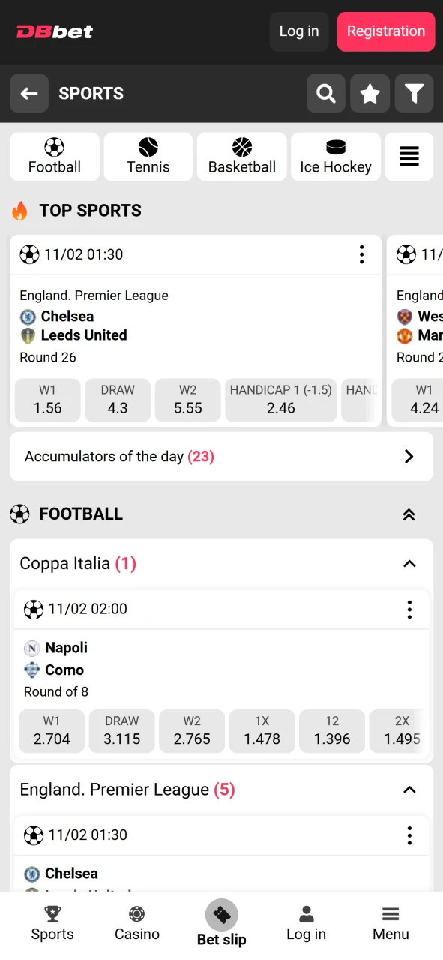Select the Tennis sport icon
Viewport: 443px width, 960px height.
click(x=148, y=156)
